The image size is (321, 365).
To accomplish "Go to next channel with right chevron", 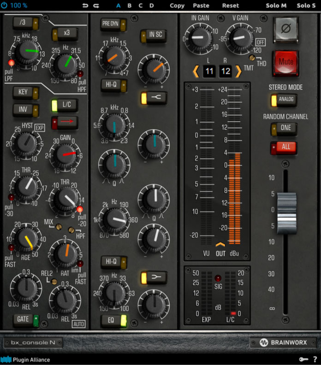I will point(238,71).
